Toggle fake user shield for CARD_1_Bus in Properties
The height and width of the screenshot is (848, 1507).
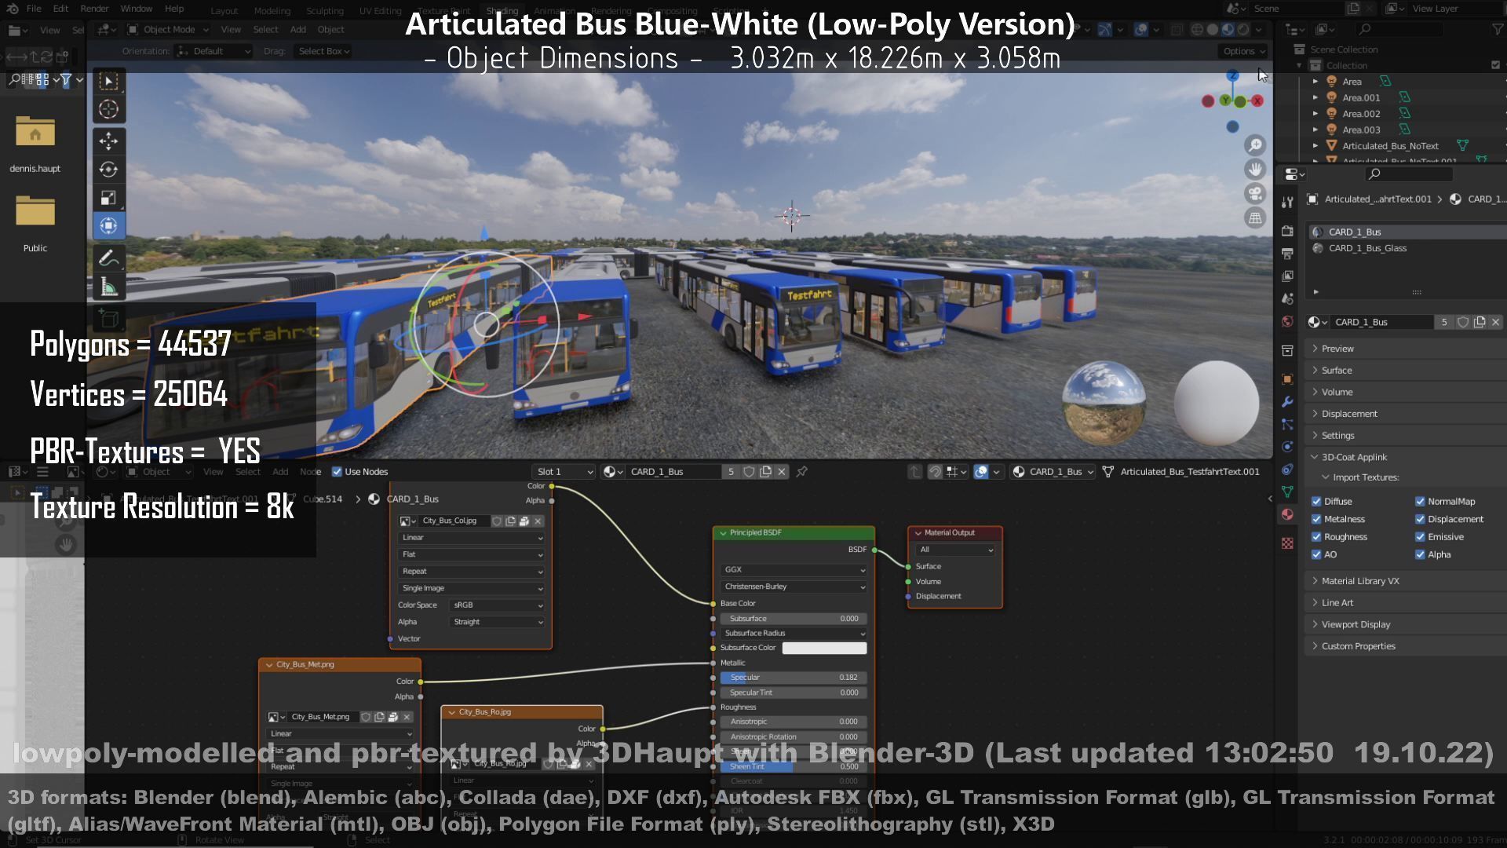pyautogui.click(x=1463, y=322)
